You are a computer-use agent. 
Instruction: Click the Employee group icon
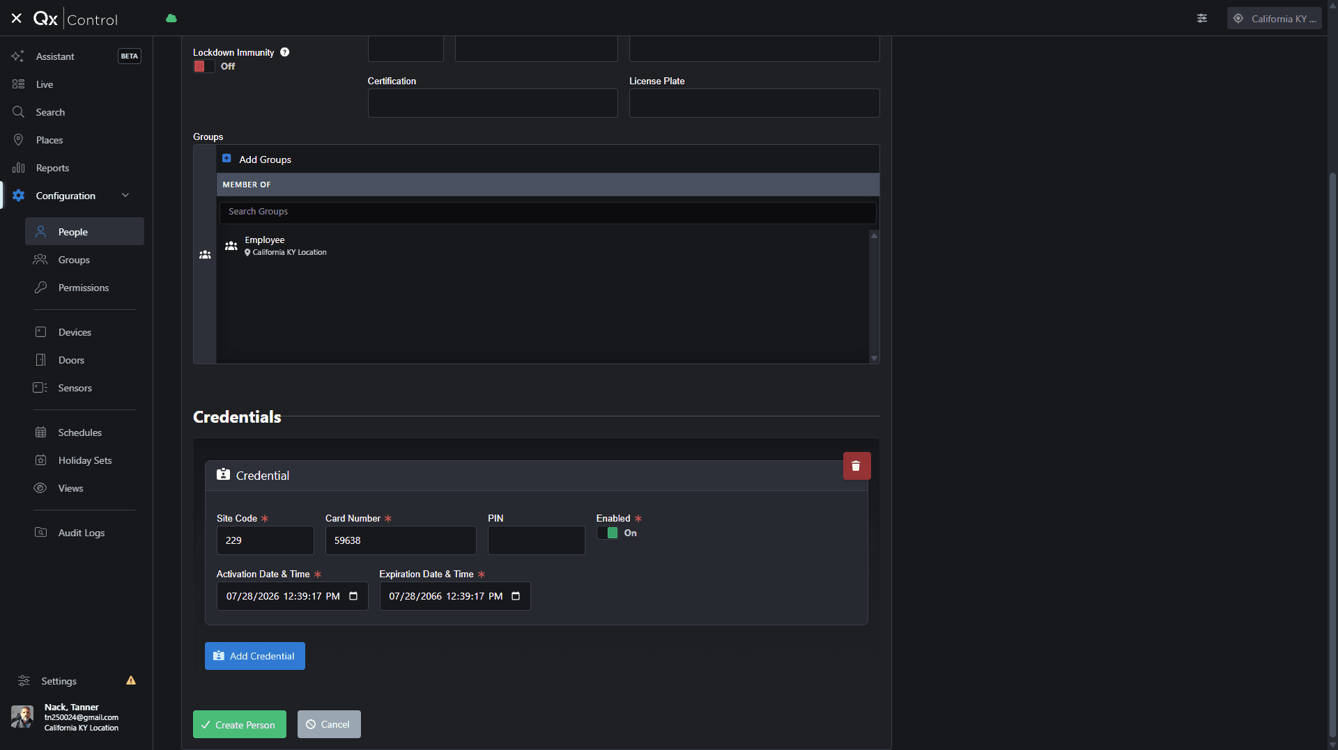[x=231, y=246]
